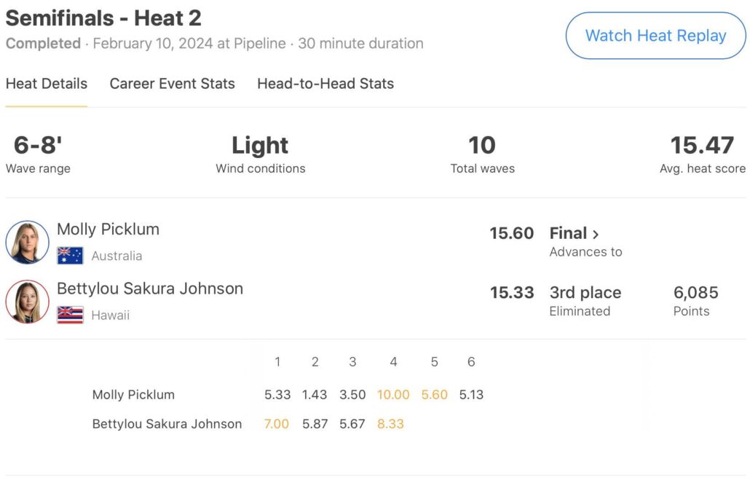Click Bettylou's 8.33 wave score
The image size is (750, 483).
click(x=390, y=423)
